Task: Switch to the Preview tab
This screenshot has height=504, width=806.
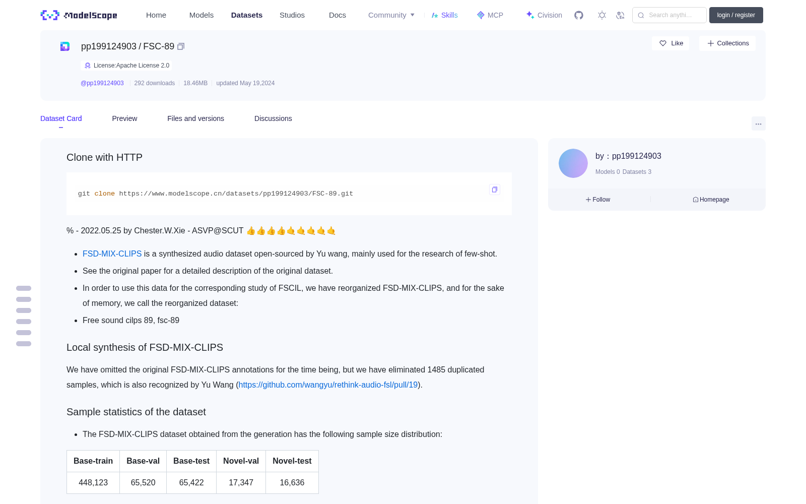Action: pyautogui.click(x=124, y=118)
